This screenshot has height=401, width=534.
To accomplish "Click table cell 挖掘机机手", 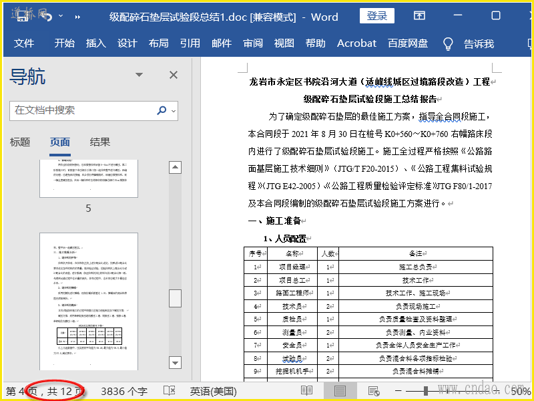I will pos(292,371).
